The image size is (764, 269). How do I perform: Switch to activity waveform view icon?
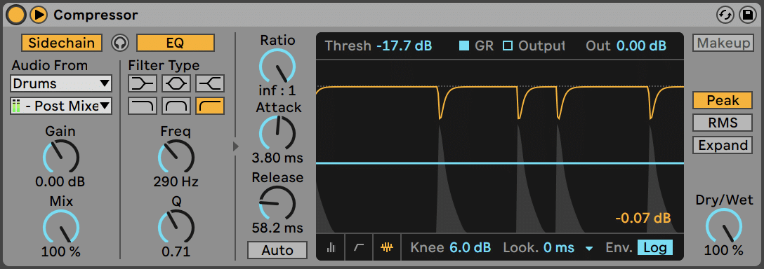(x=387, y=247)
